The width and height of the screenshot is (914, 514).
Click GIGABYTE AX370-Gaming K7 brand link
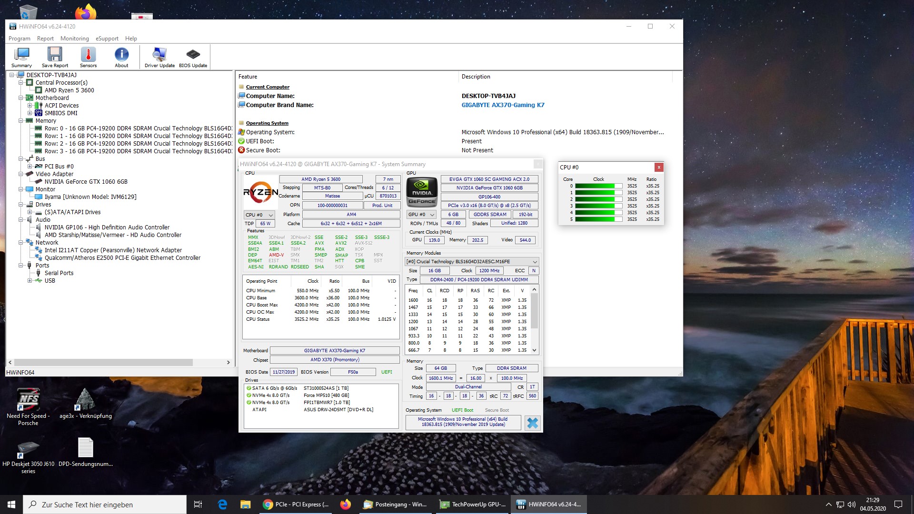pyautogui.click(x=503, y=105)
